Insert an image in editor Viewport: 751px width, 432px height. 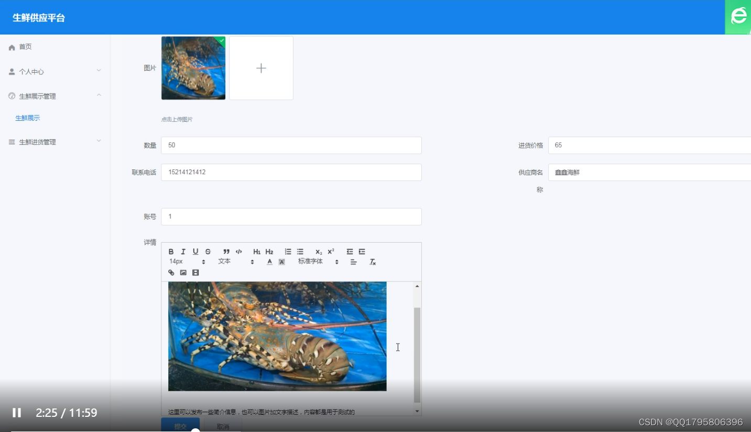(183, 272)
